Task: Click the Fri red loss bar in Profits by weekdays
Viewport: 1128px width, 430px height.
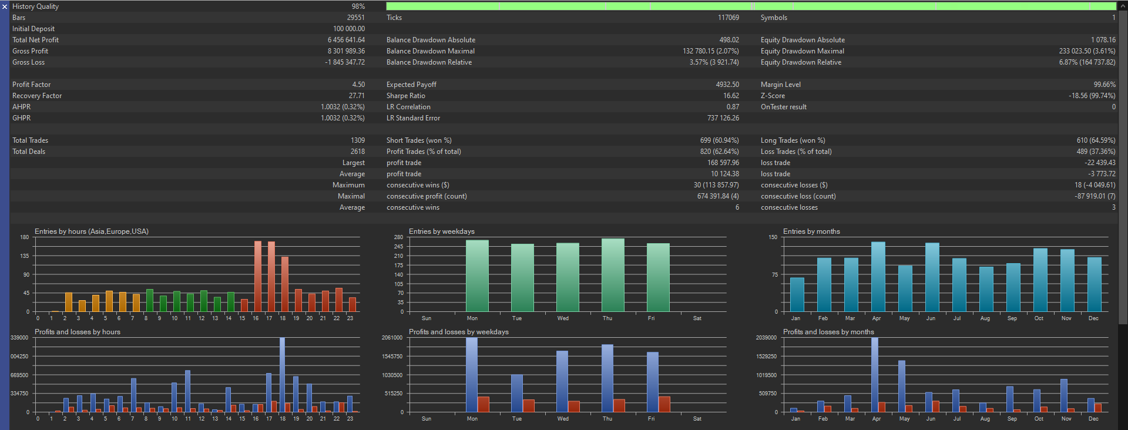Action: (x=664, y=404)
